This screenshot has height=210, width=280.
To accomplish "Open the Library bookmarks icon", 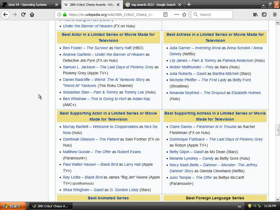I will (x=255, y=15).
